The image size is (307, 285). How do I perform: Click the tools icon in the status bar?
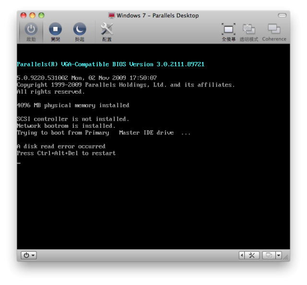pyautogui.click(x=252, y=255)
